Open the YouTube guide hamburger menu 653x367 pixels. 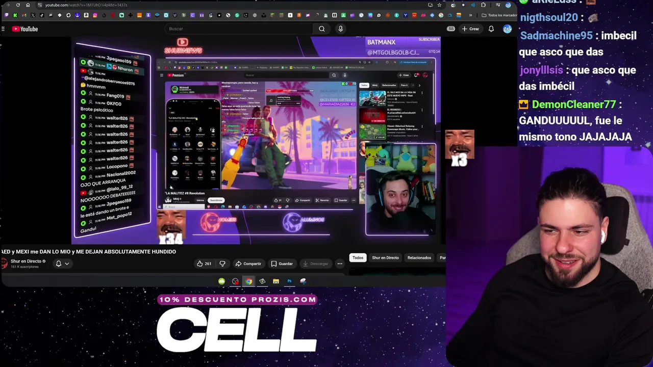point(3,29)
